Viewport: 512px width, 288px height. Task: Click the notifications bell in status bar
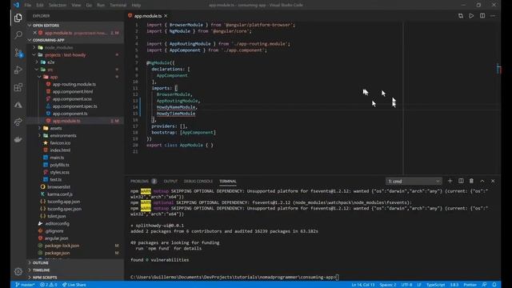494,285
